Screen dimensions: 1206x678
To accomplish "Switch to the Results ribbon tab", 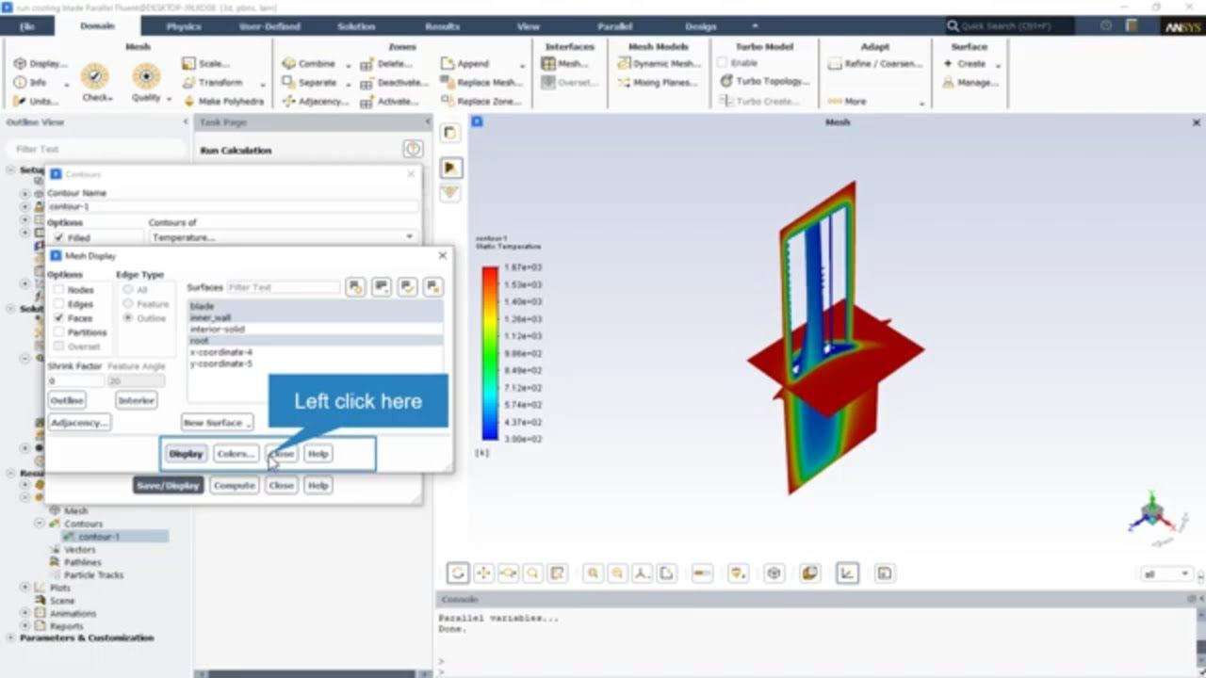I will pos(442,26).
